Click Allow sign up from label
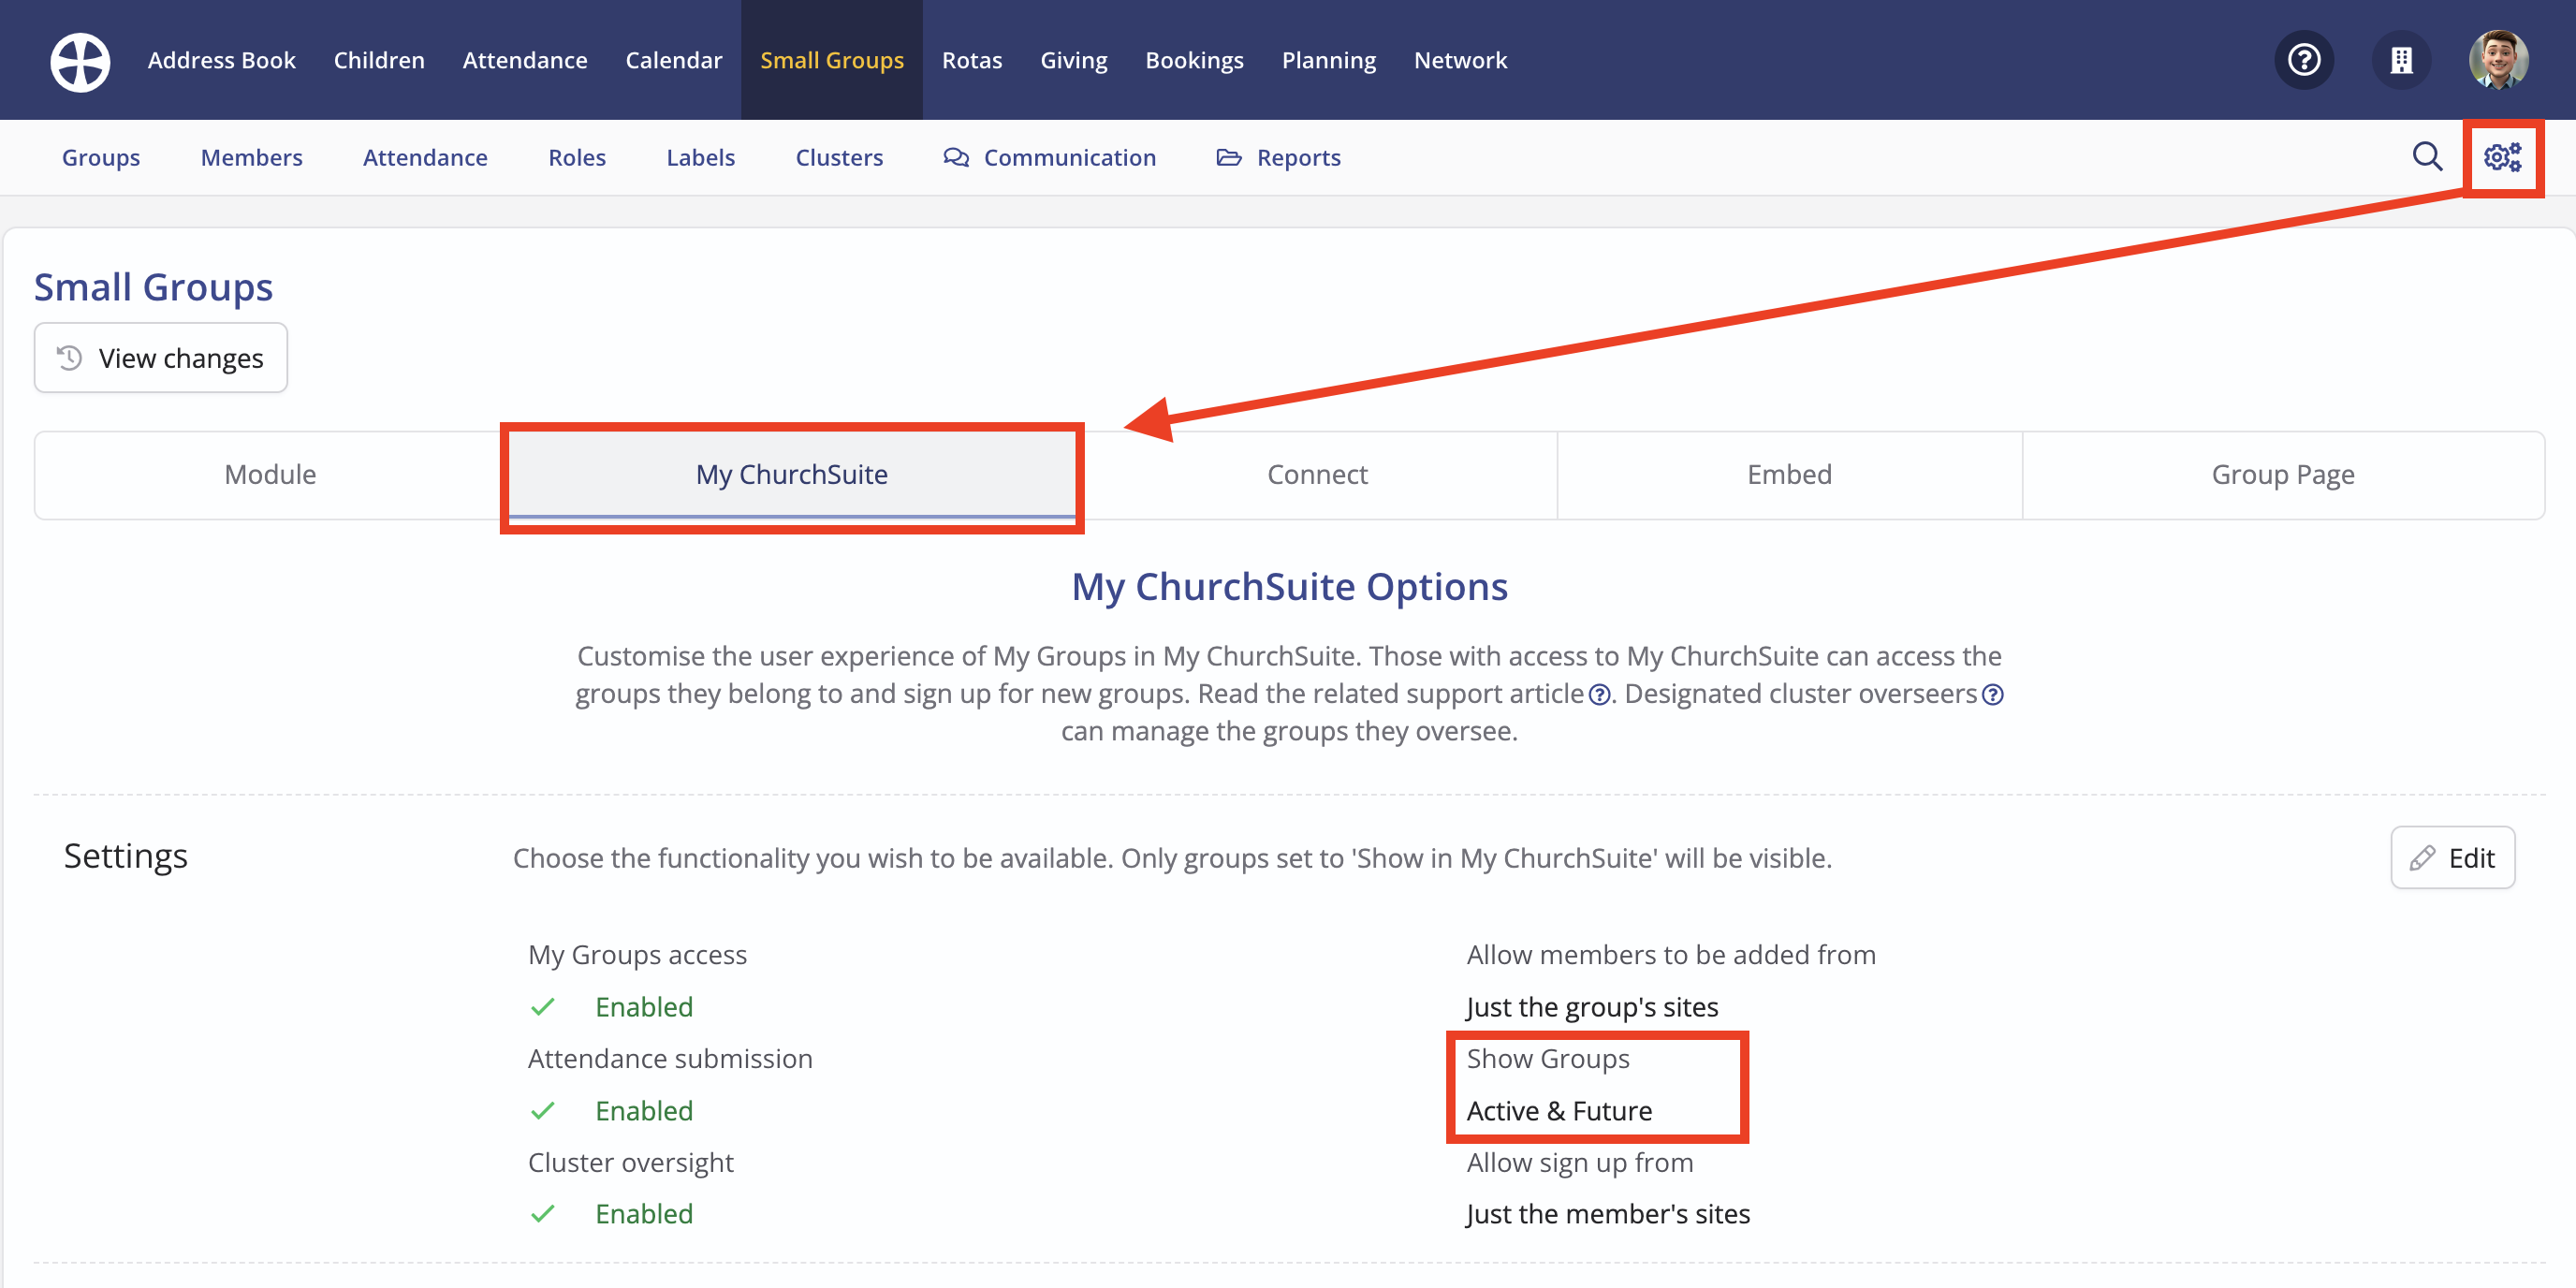Screen dimensions: 2576x1288 pyautogui.click(x=1579, y=1163)
